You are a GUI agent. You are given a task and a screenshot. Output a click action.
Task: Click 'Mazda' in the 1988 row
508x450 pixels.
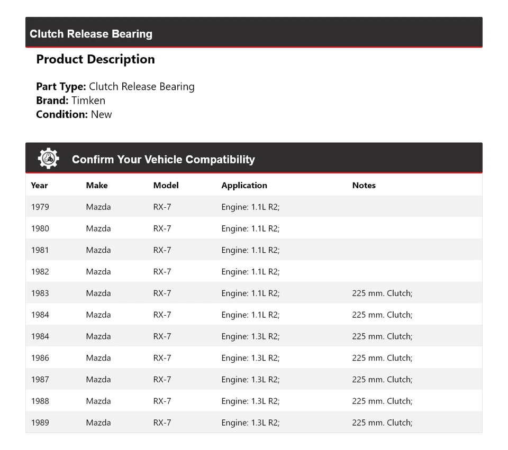[98, 401]
